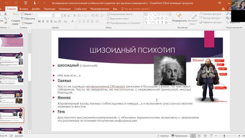Click the 'Что вы хотите сделать?' search field
This screenshot has height=138, width=245.
click(136, 9)
